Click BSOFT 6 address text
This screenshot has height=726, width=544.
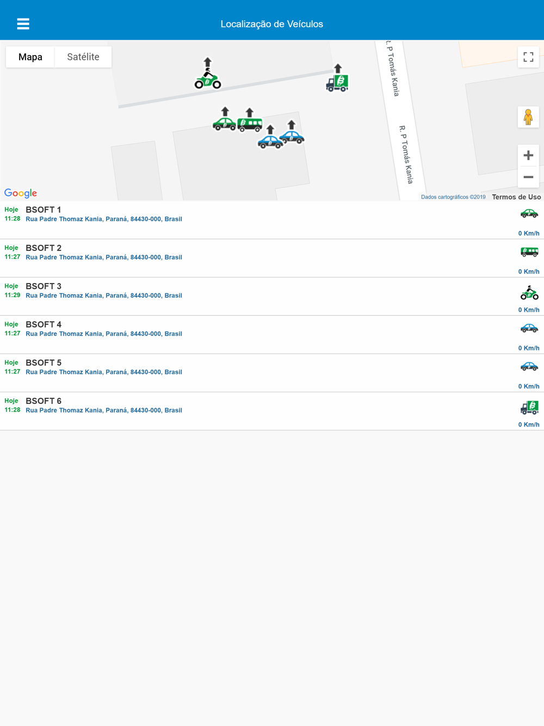coord(104,410)
